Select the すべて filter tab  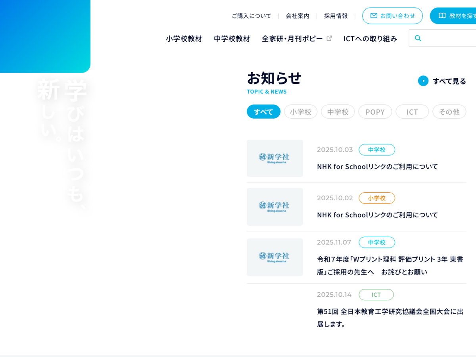click(263, 112)
